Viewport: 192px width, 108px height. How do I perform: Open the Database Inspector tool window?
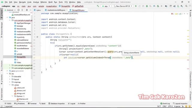(57, 103)
